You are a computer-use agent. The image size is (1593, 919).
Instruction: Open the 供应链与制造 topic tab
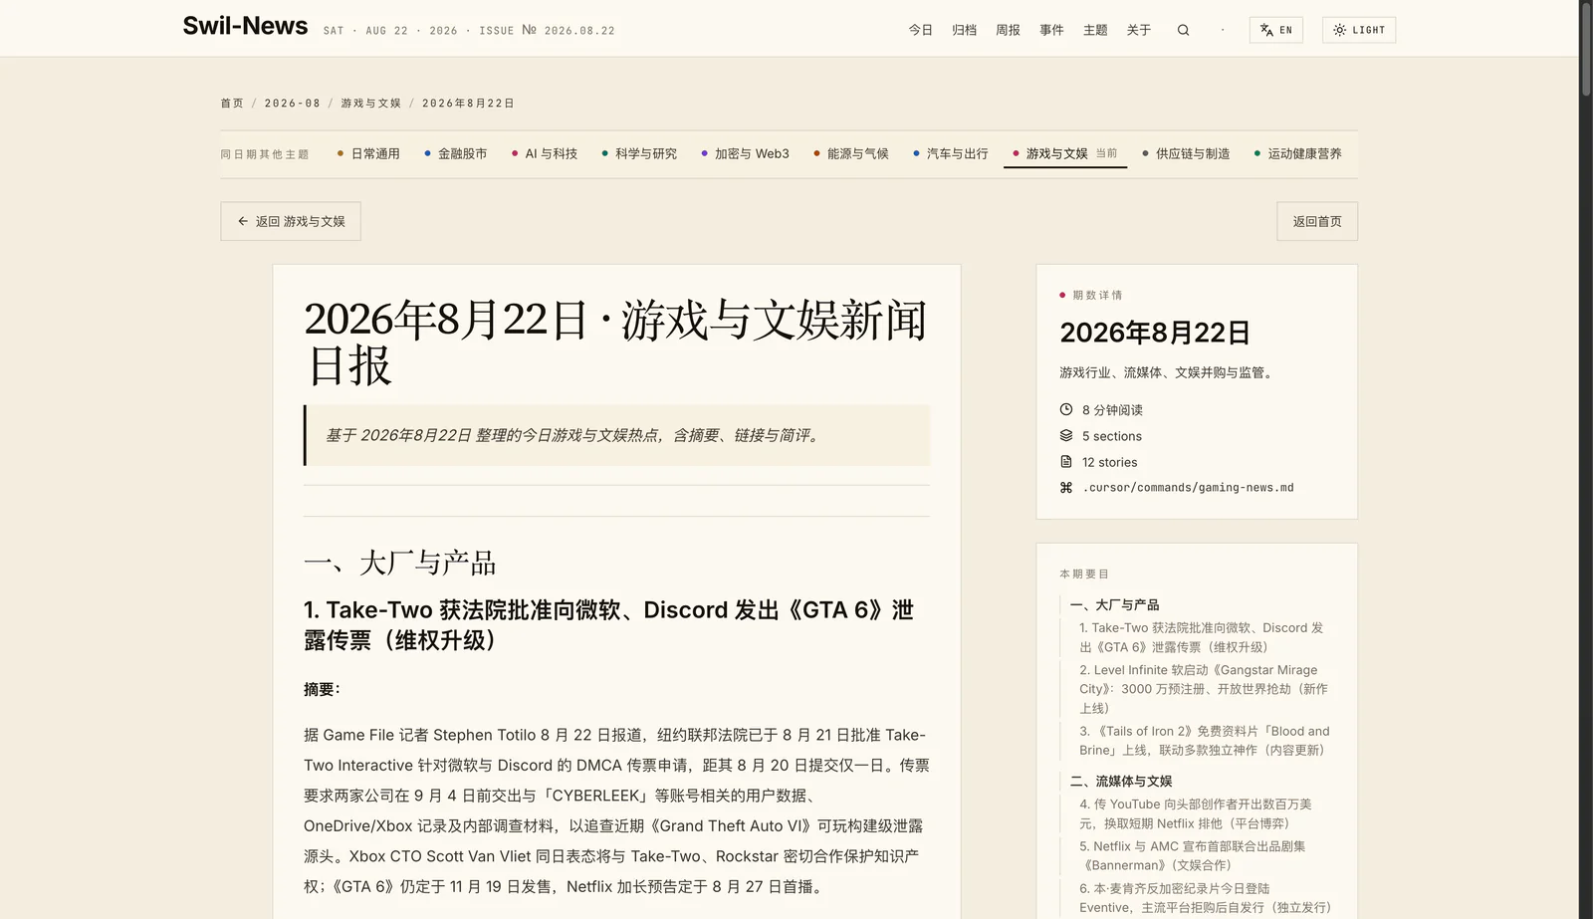pos(1186,153)
